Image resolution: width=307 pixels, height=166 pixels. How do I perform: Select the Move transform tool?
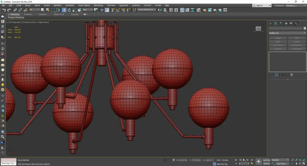click(x=64, y=10)
